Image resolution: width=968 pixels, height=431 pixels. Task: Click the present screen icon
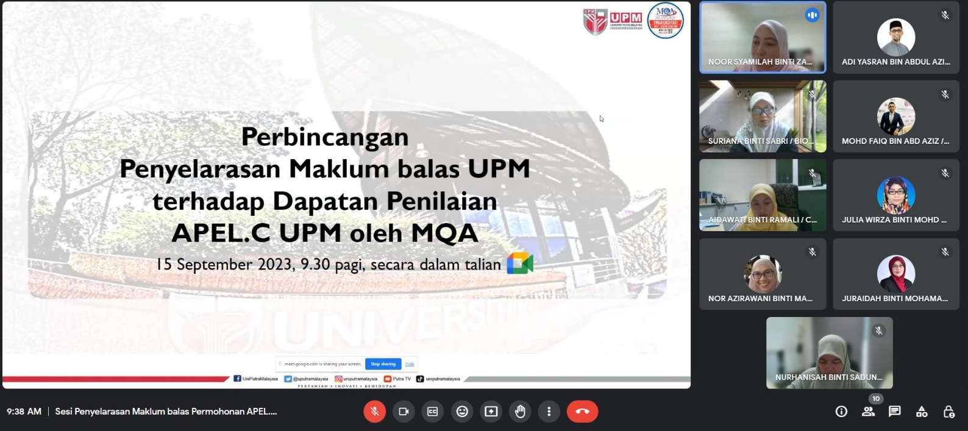pos(491,411)
